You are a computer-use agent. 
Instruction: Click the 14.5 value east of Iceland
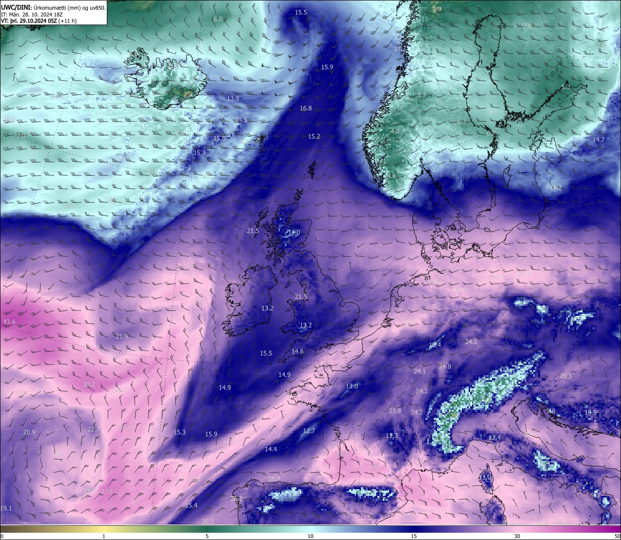[x=242, y=120]
